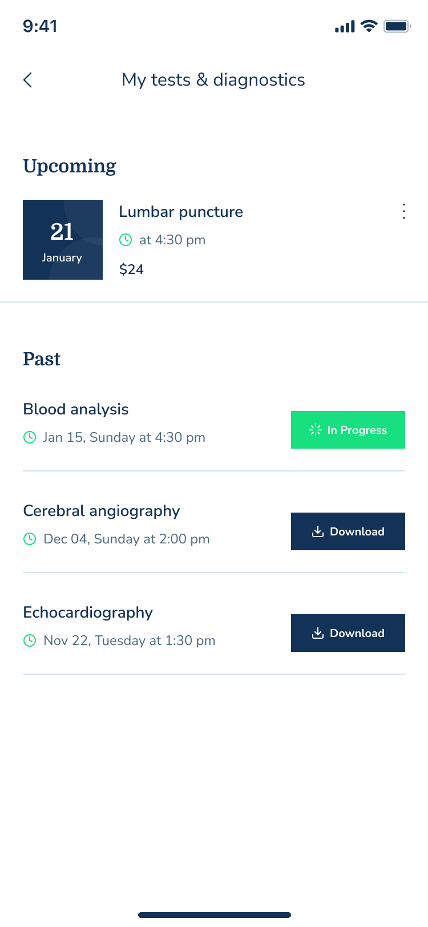Open the Blood analysis test entry
Screen dimensions: 428x927
coord(76,409)
